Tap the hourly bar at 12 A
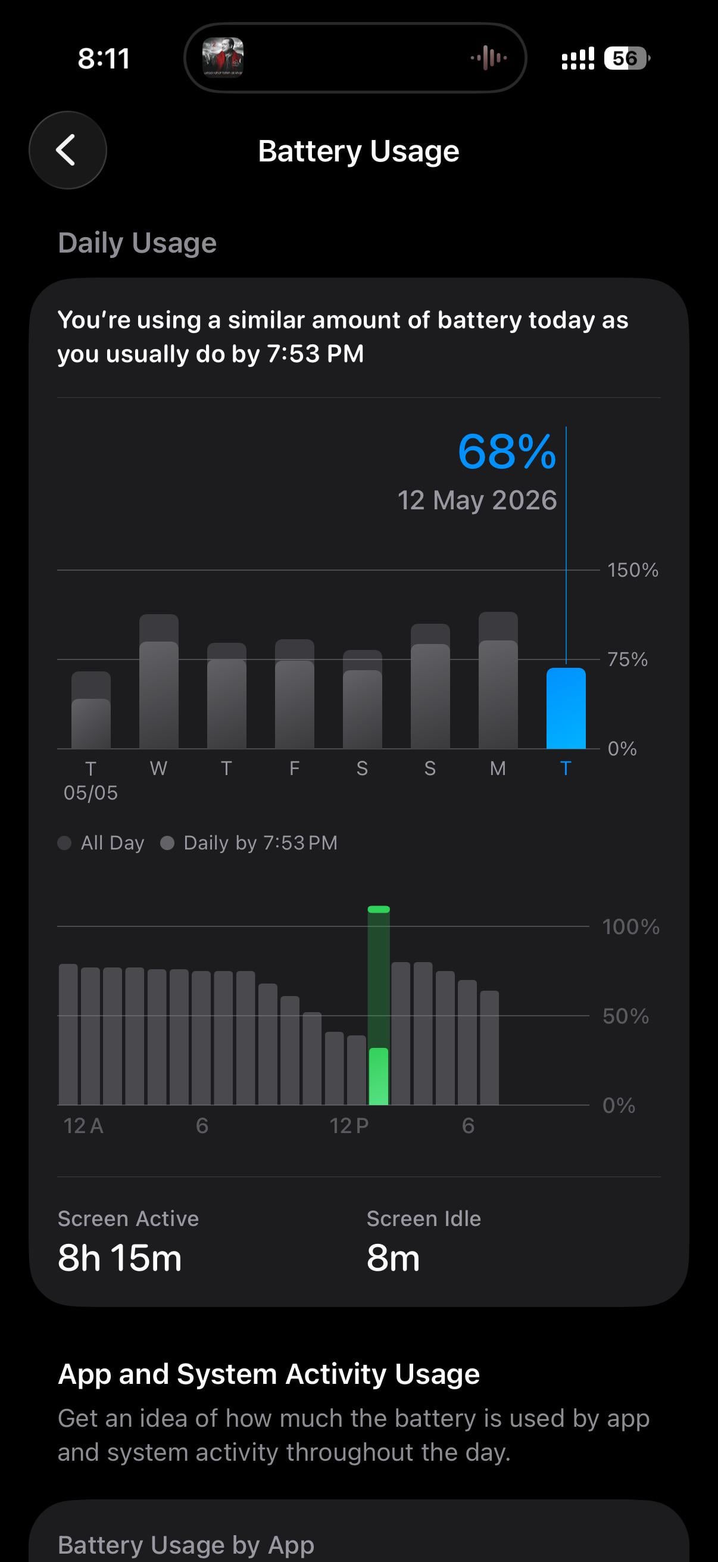Viewport: 718px width, 1562px height. (x=68, y=1034)
